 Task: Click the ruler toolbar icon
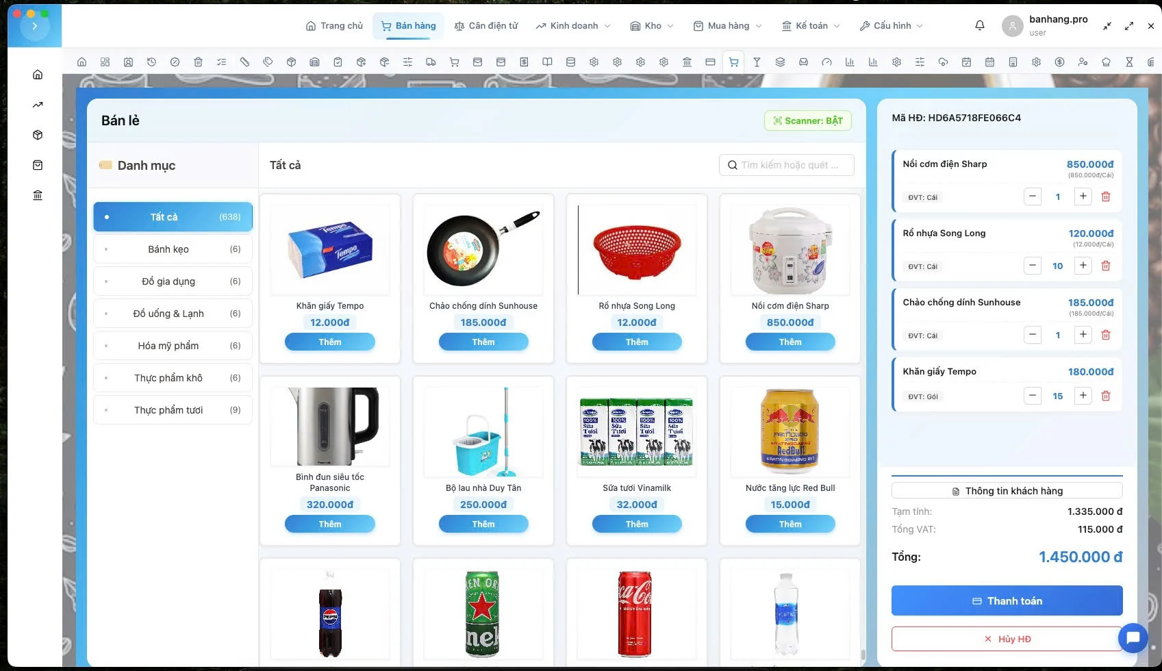point(244,62)
